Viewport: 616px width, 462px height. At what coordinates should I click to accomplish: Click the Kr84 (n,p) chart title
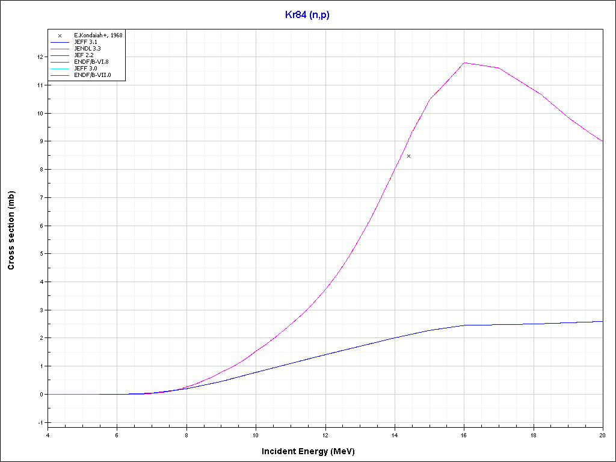click(x=307, y=15)
